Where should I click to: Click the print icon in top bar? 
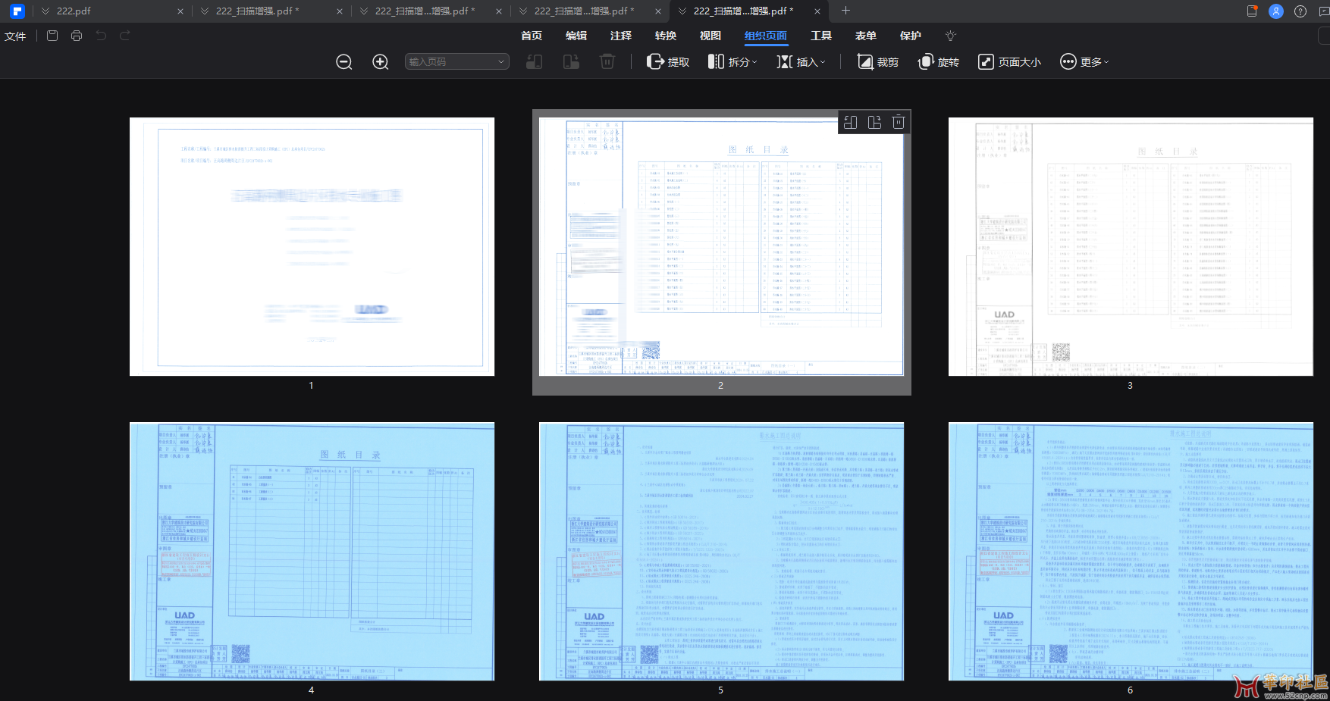click(x=77, y=36)
